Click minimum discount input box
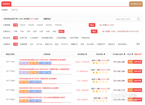The width and height of the screenshot is (145, 105). [72, 31]
